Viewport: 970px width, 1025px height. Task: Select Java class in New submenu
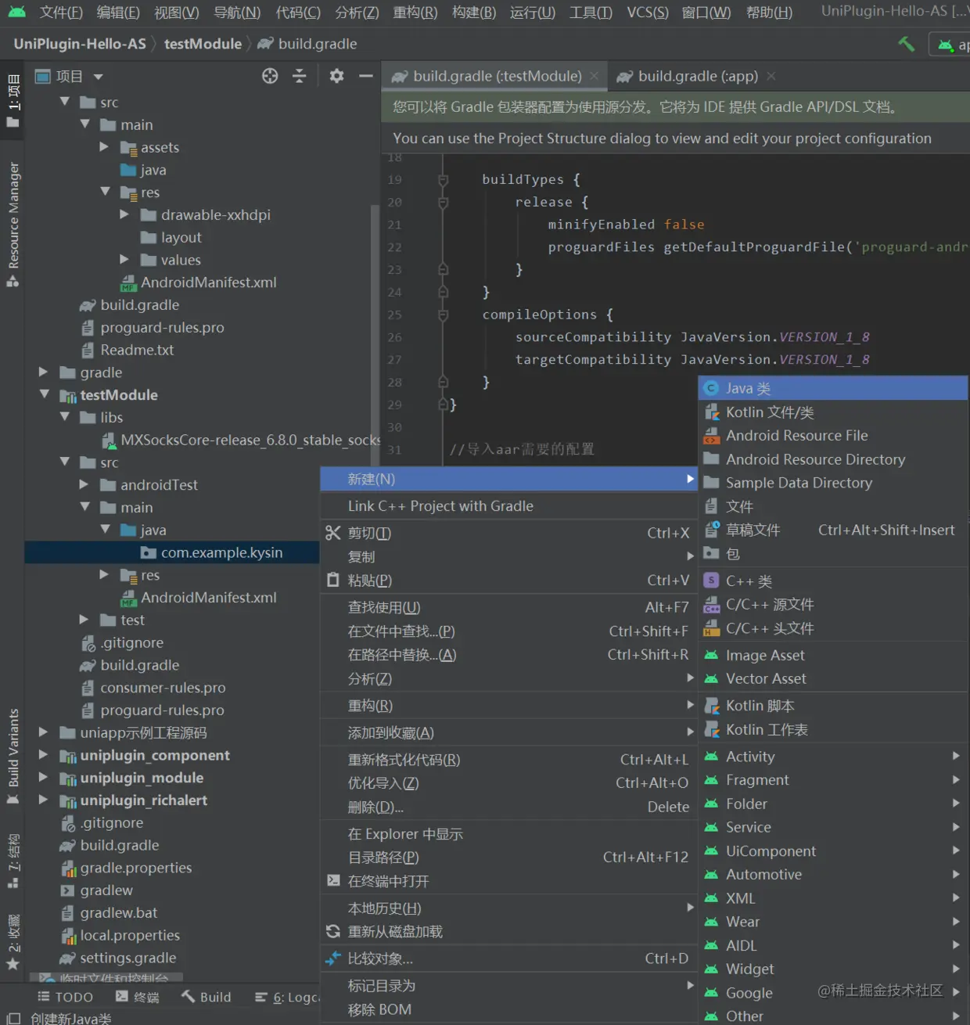point(833,388)
